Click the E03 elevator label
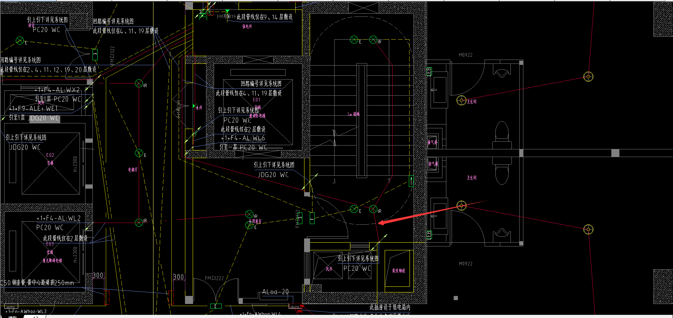The width and height of the screenshot is (673, 318). point(50,244)
